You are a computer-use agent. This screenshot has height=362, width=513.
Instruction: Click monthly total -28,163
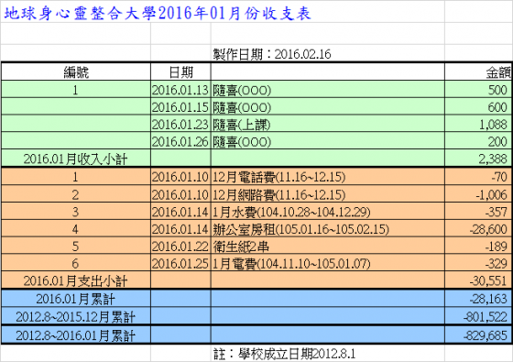(478, 299)
